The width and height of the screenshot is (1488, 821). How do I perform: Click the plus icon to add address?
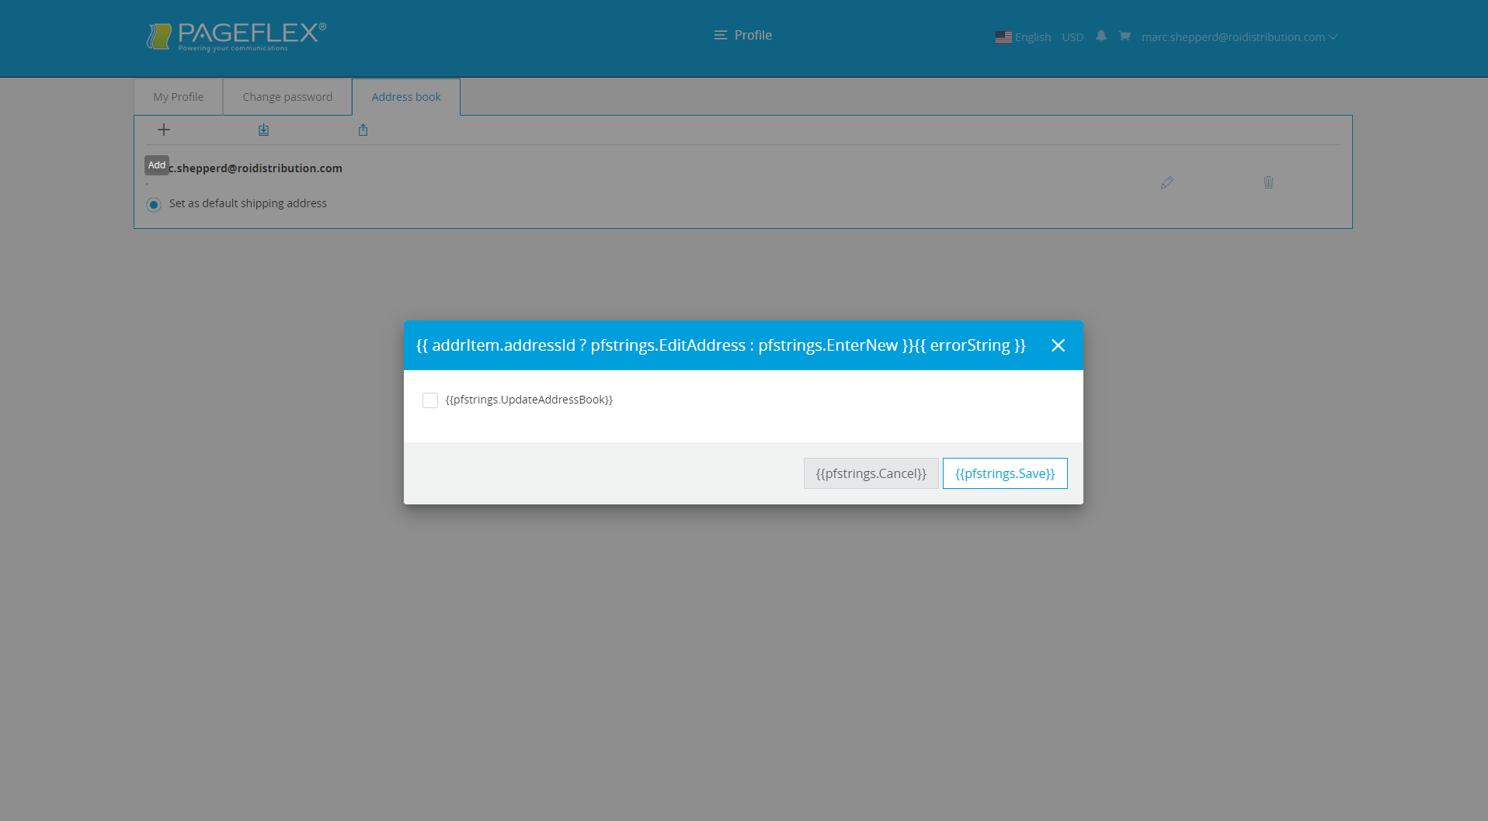[x=164, y=130]
